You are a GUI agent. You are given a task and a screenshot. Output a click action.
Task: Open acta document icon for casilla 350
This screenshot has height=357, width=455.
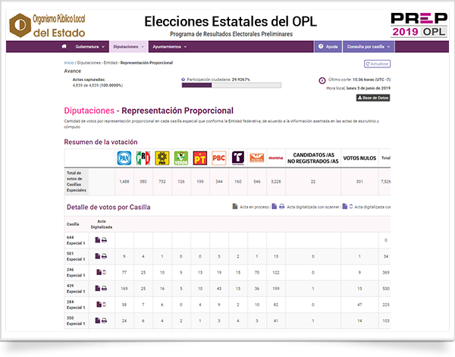tap(98, 321)
